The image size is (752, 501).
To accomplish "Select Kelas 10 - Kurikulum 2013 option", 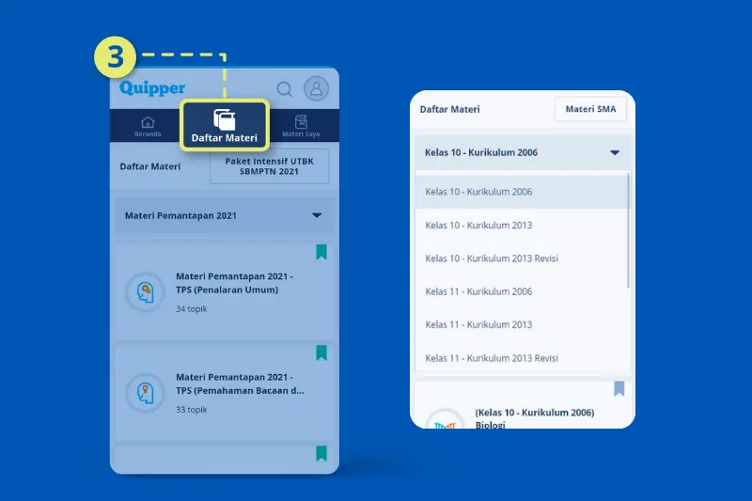I will point(522,225).
